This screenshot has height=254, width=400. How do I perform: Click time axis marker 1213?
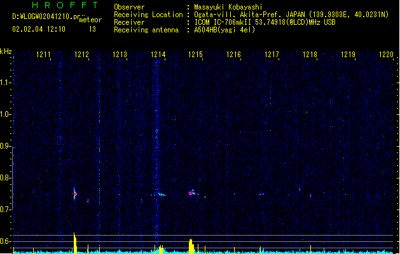[120, 55]
